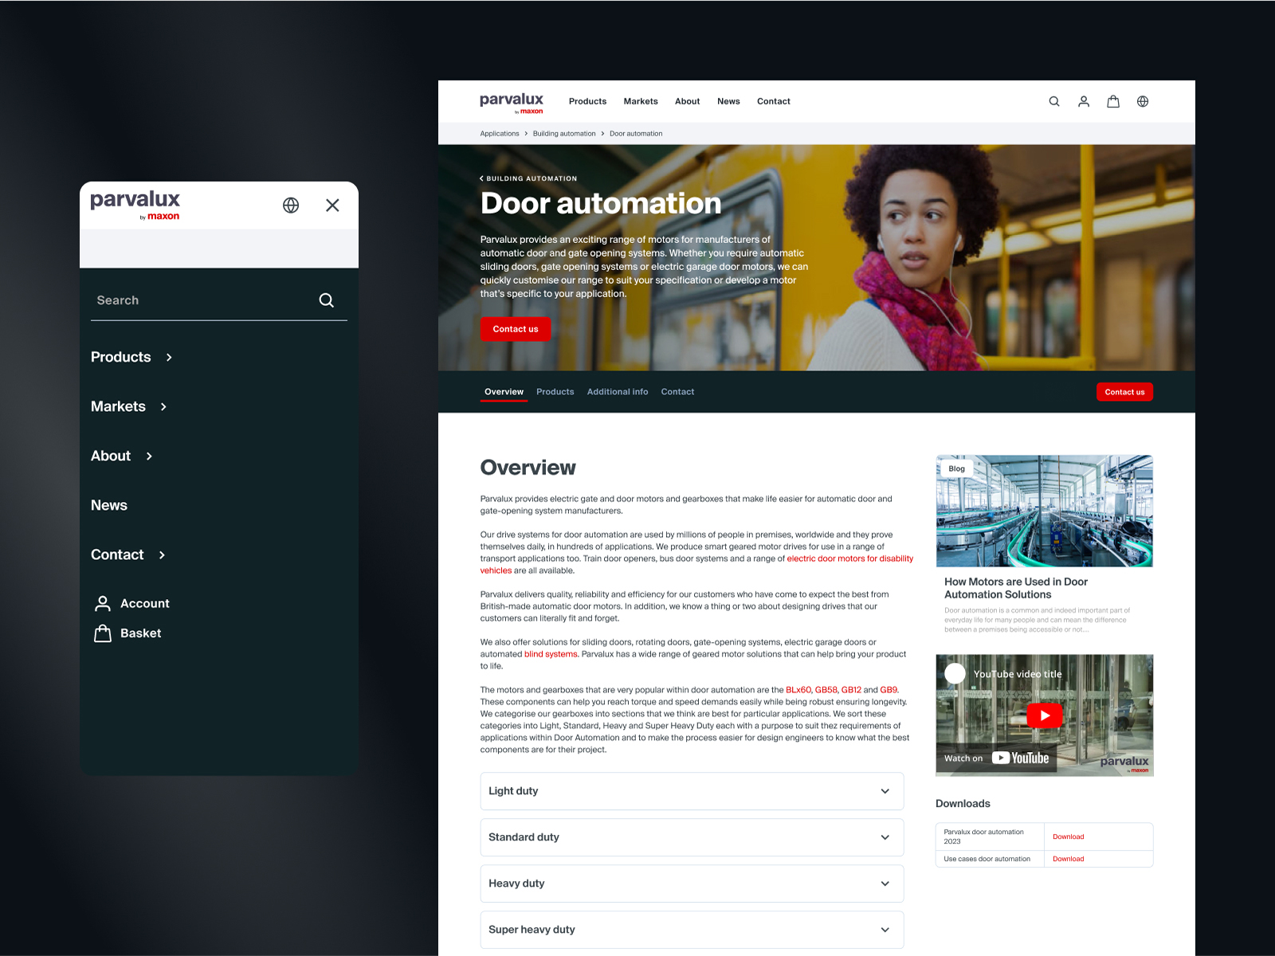Expand Markets submenu chevron in mobile menu
Image resolution: width=1275 pixels, height=956 pixels.
163,407
